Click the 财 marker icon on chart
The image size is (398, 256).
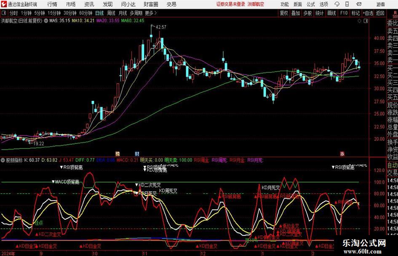click(x=137, y=153)
